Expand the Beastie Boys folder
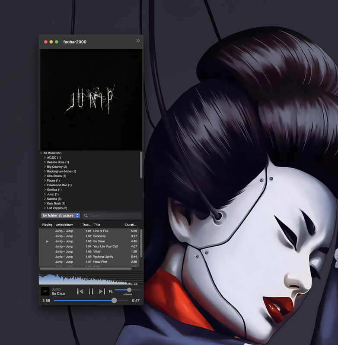 (x=45, y=162)
